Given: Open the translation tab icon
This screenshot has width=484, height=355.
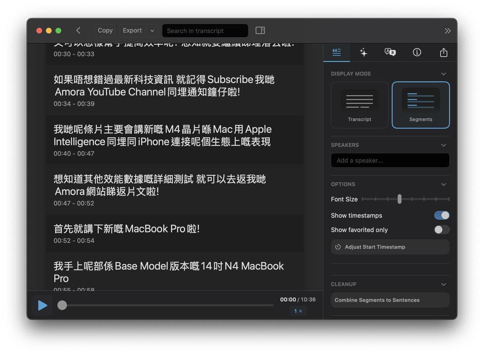Looking at the screenshot, I should (390, 52).
